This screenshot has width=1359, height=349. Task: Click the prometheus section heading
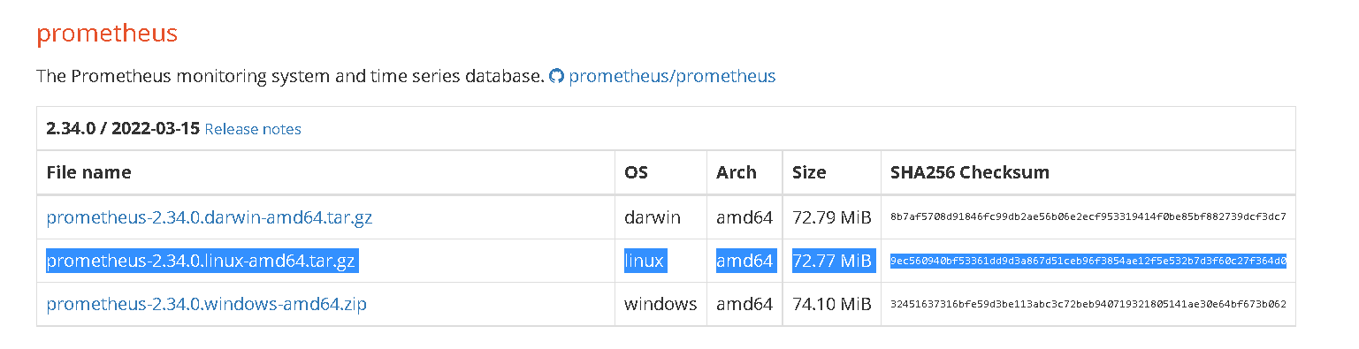click(107, 34)
